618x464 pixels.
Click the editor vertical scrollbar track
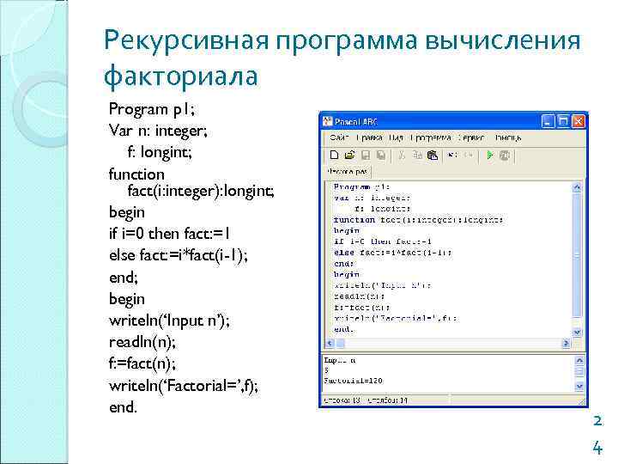tap(577, 259)
